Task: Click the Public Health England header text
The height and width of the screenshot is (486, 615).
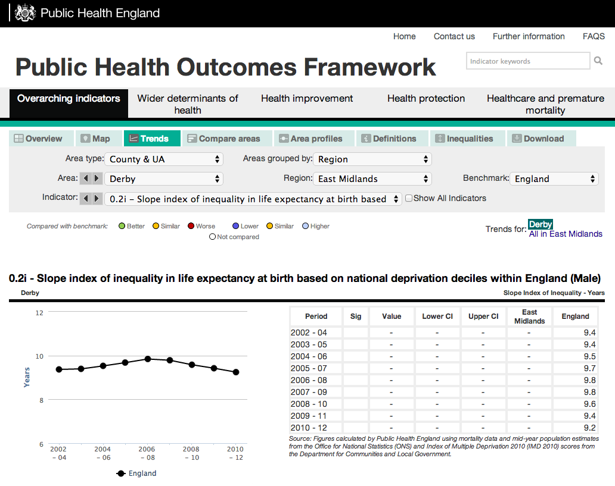Action: 100,13
